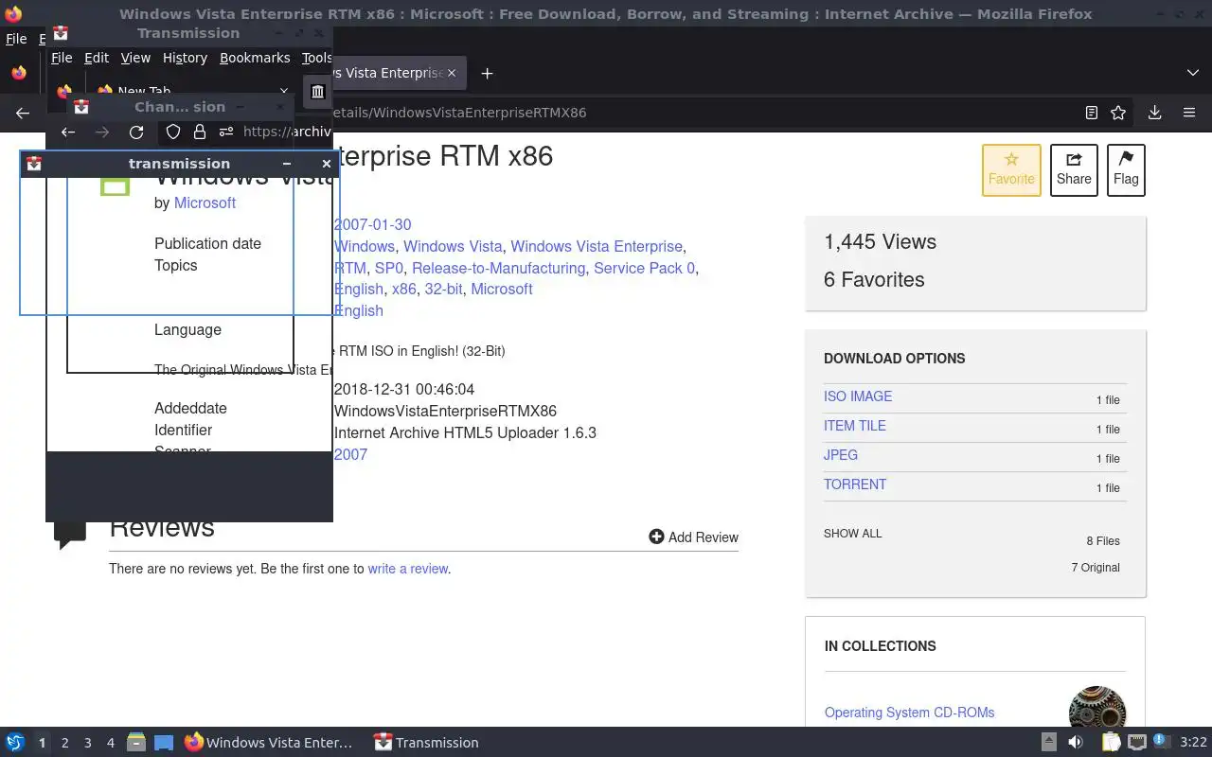Switch to workspace 2 in the taskbar
Image resolution: width=1212 pixels, height=757 pixels.
(x=65, y=743)
